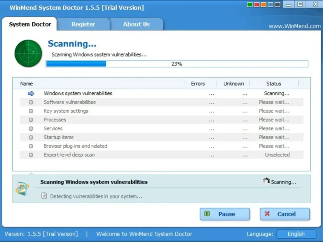Sort by the Unknown column header

coord(234,84)
